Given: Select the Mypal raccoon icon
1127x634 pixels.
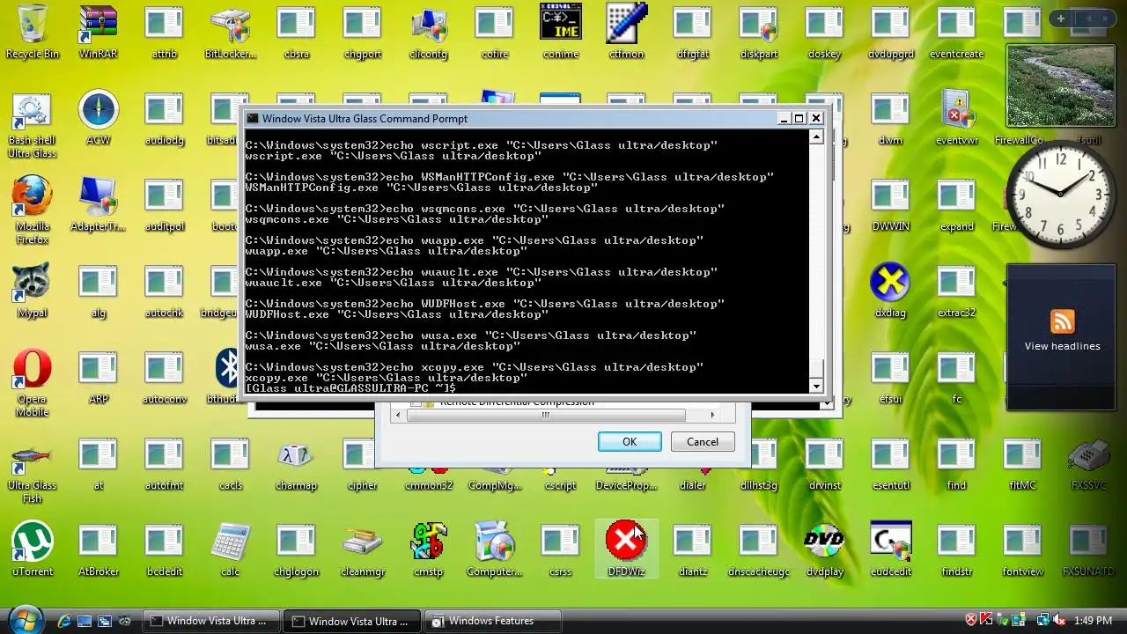Looking at the screenshot, I should click(33, 291).
